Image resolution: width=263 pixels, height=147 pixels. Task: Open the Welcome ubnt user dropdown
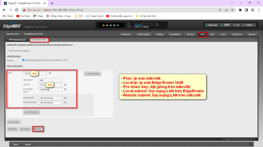(x=14, y=34)
